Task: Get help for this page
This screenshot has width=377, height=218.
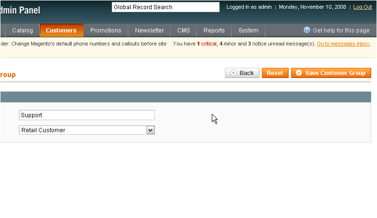Action: tap(341, 31)
